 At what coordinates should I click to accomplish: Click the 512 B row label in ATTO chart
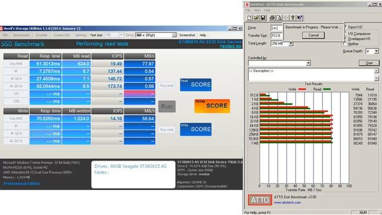(x=254, y=96)
